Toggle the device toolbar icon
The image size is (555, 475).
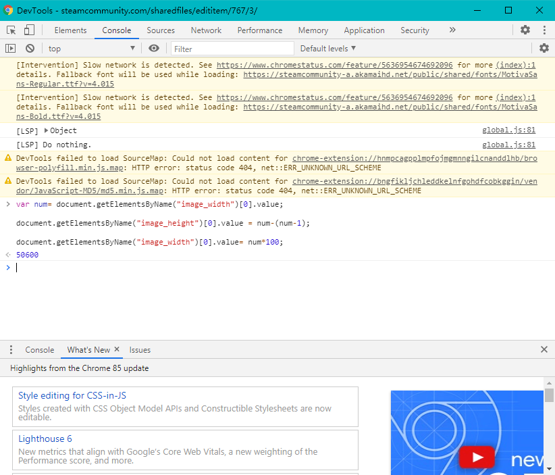click(x=29, y=30)
